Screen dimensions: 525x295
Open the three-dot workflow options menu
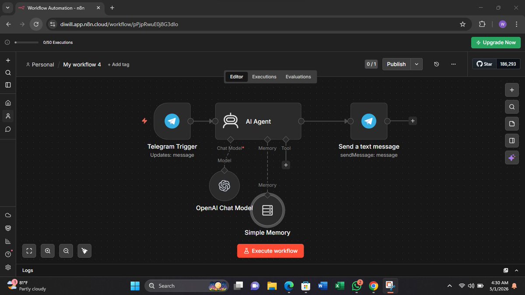coord(453,64)
